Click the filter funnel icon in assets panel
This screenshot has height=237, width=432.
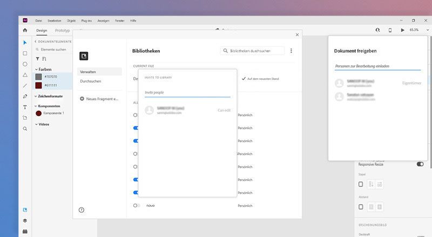pyautogui.click(x=37, y=59)
